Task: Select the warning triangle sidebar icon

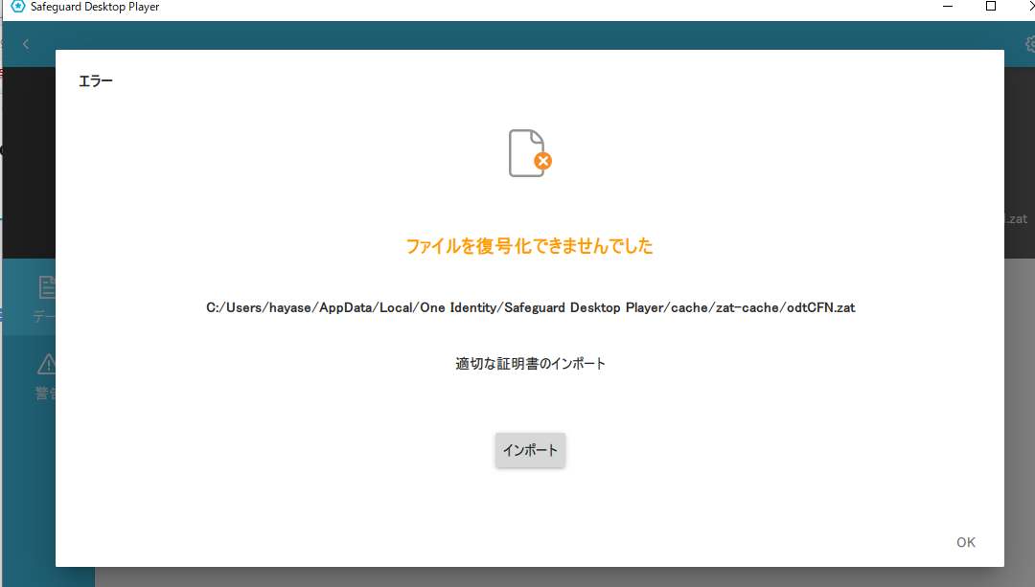Action: point(47,364)
